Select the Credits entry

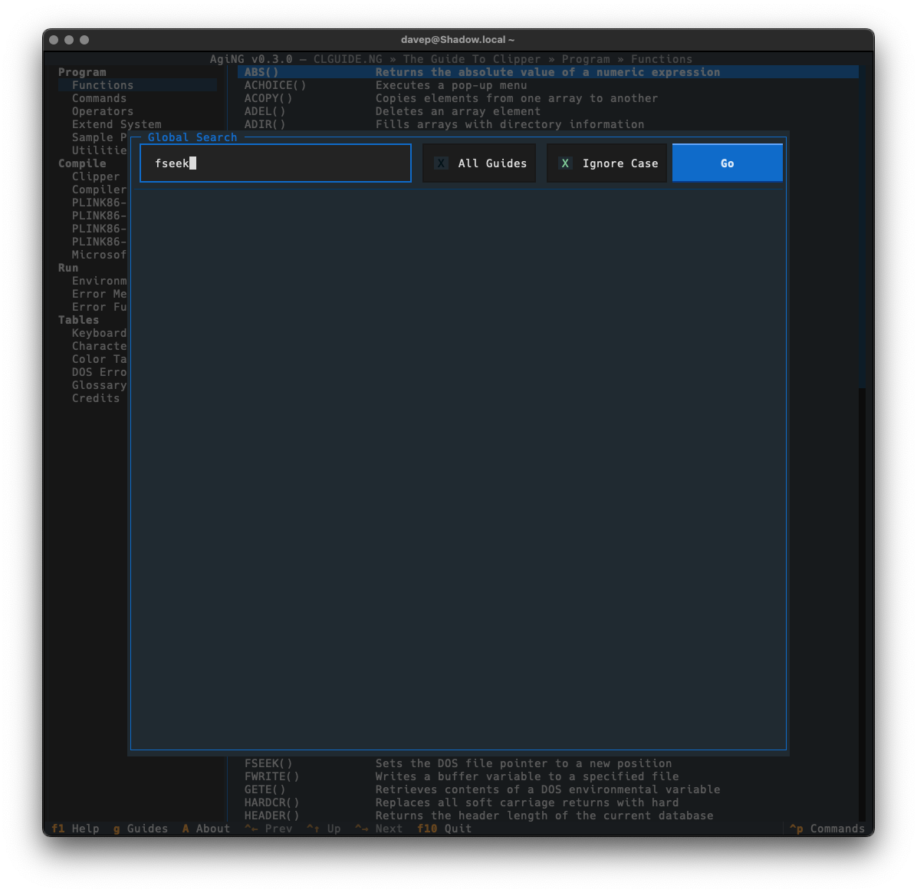coord(96,397)
